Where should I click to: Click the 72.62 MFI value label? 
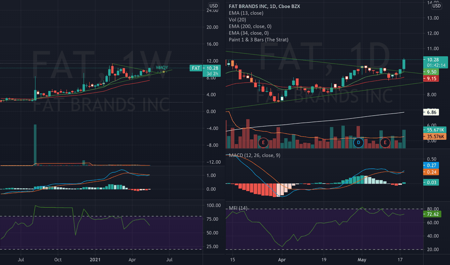[432, 214]
